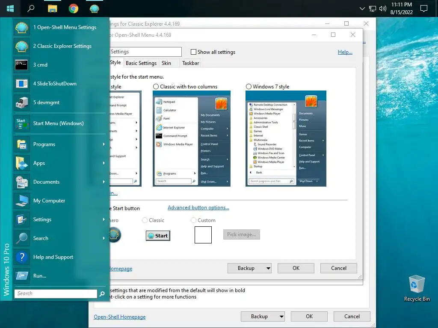Viewport: 438px width, 328px height.
Task: Click the Windows 7 style preview image
Action: point(286,139)
